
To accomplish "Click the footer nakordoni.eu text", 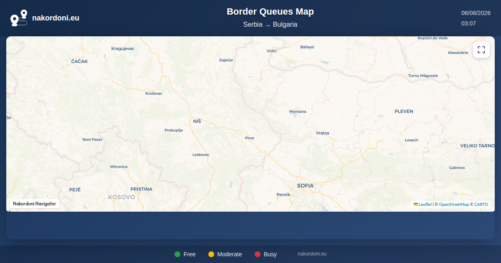I will (x=312, y=254).
